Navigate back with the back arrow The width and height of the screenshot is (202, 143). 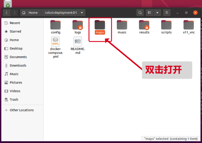click(x=7, y=13)
